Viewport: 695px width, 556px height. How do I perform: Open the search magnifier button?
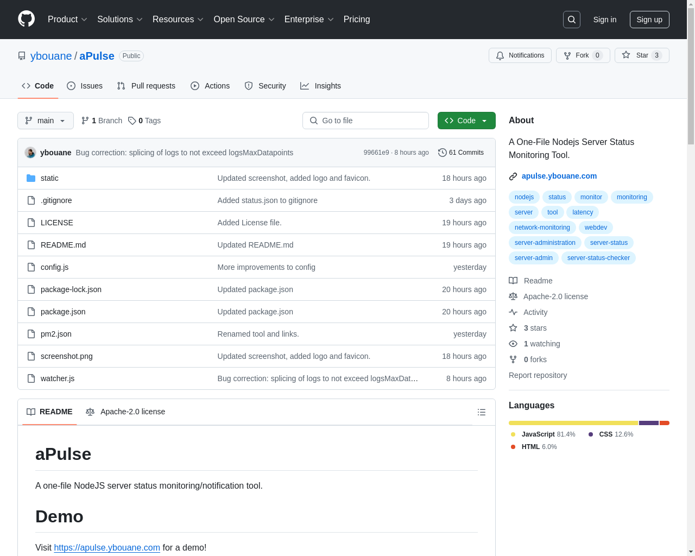(x=572, y=20)
